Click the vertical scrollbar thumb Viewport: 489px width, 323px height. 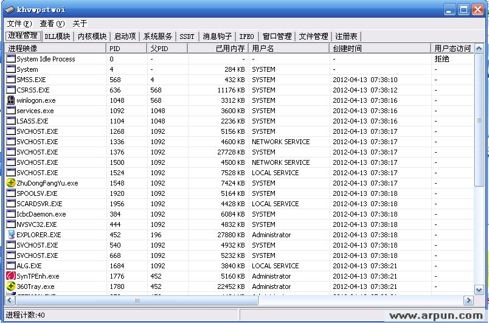(479, 120)
